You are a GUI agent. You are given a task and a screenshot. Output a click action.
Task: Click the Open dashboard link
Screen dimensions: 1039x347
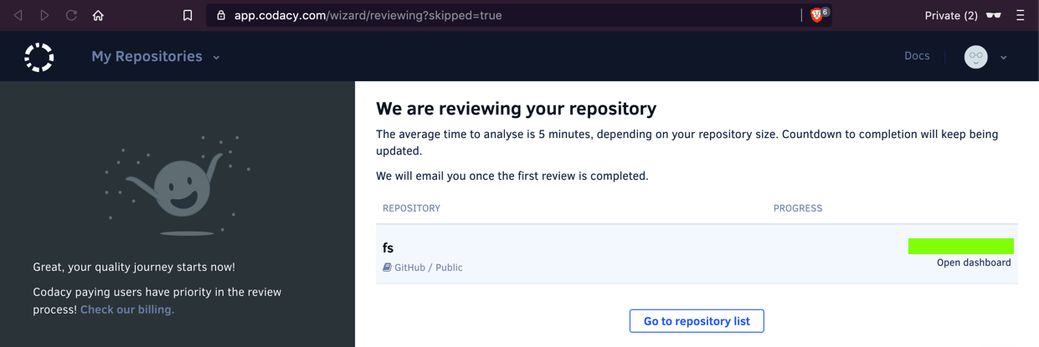tap(974, 263)
